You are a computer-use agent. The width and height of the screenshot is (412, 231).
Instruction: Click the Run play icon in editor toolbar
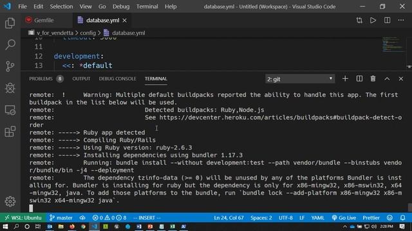[x=373, y=21]
